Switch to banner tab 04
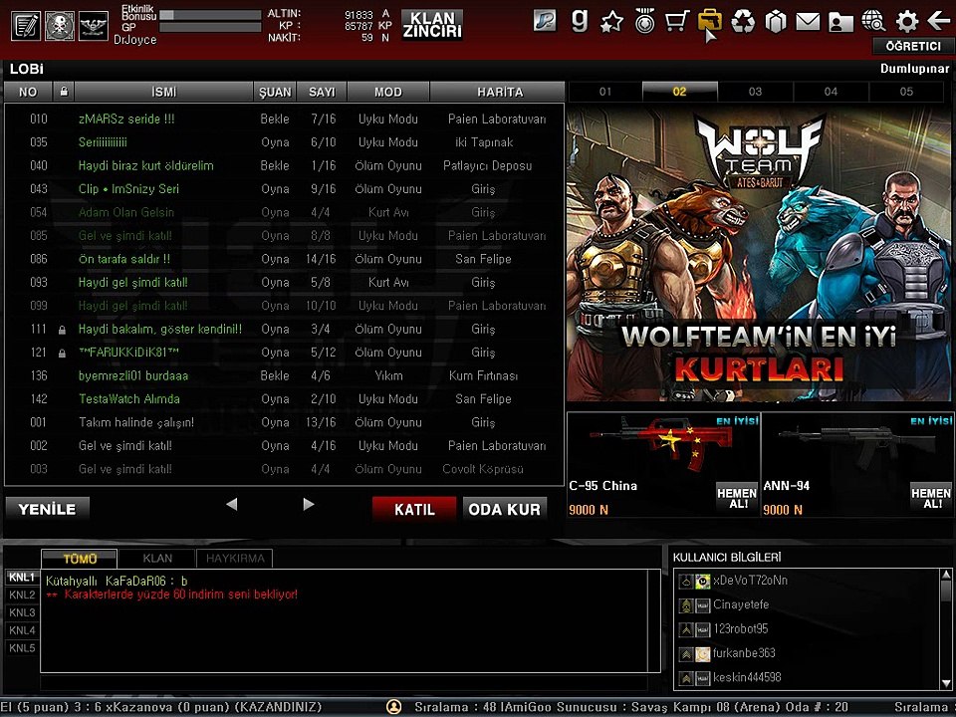This screenshot has width=956, height=717. coord(831,92)
